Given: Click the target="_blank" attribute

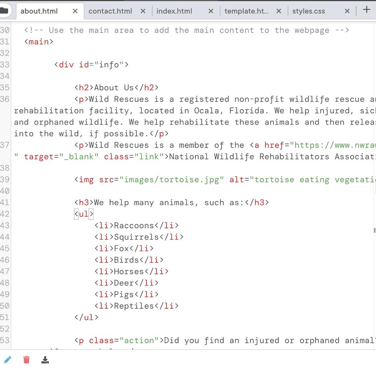Looking at the screenshot, I should pyautogui.click(x=61, y=157).
